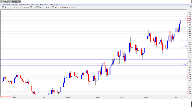This screenshot has height=107, width=192.
Task: Click the blue table toolbar icon
Action: (x=46, y=7)
